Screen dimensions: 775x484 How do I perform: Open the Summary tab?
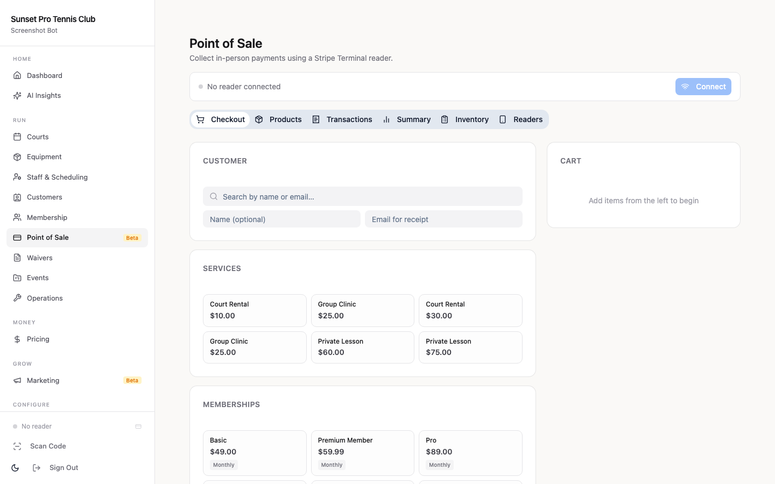click(x=406, y=119)
